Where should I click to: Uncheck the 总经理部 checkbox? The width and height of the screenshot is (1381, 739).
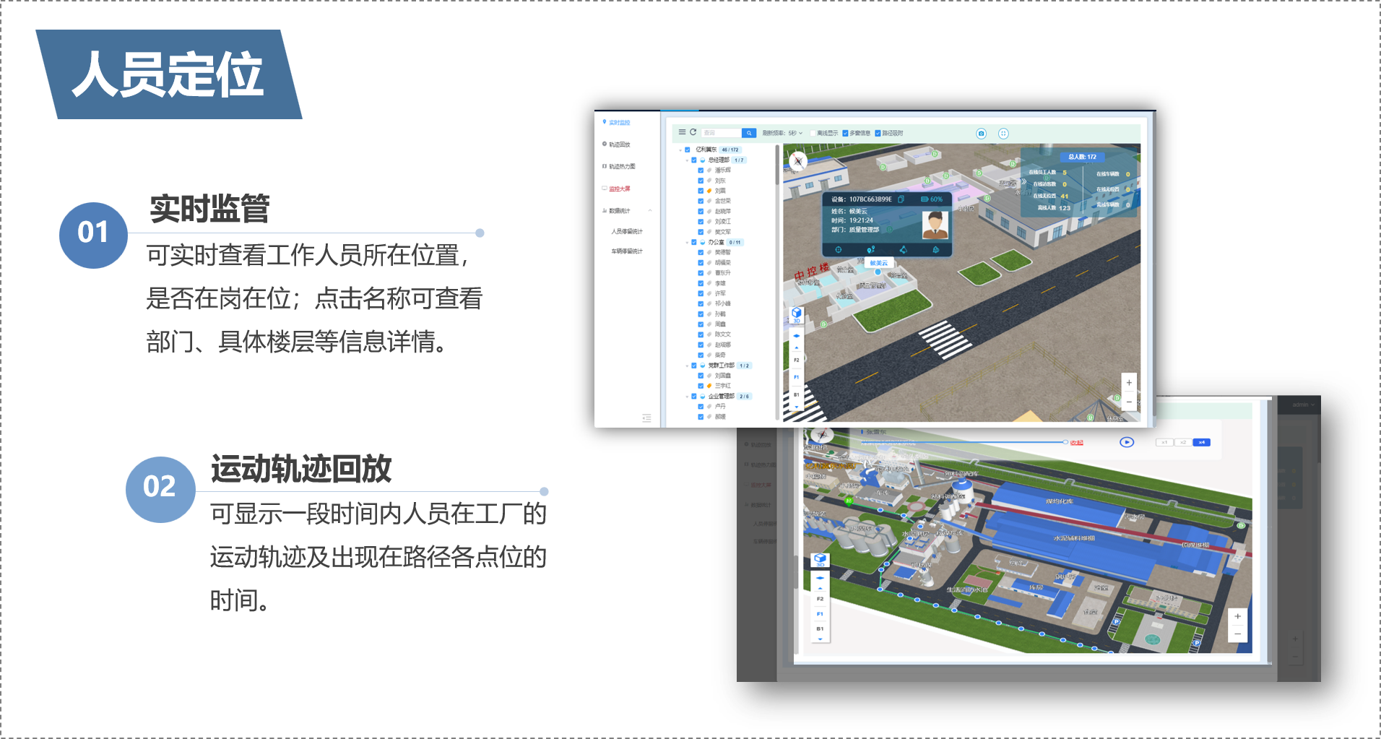(694, 160)
